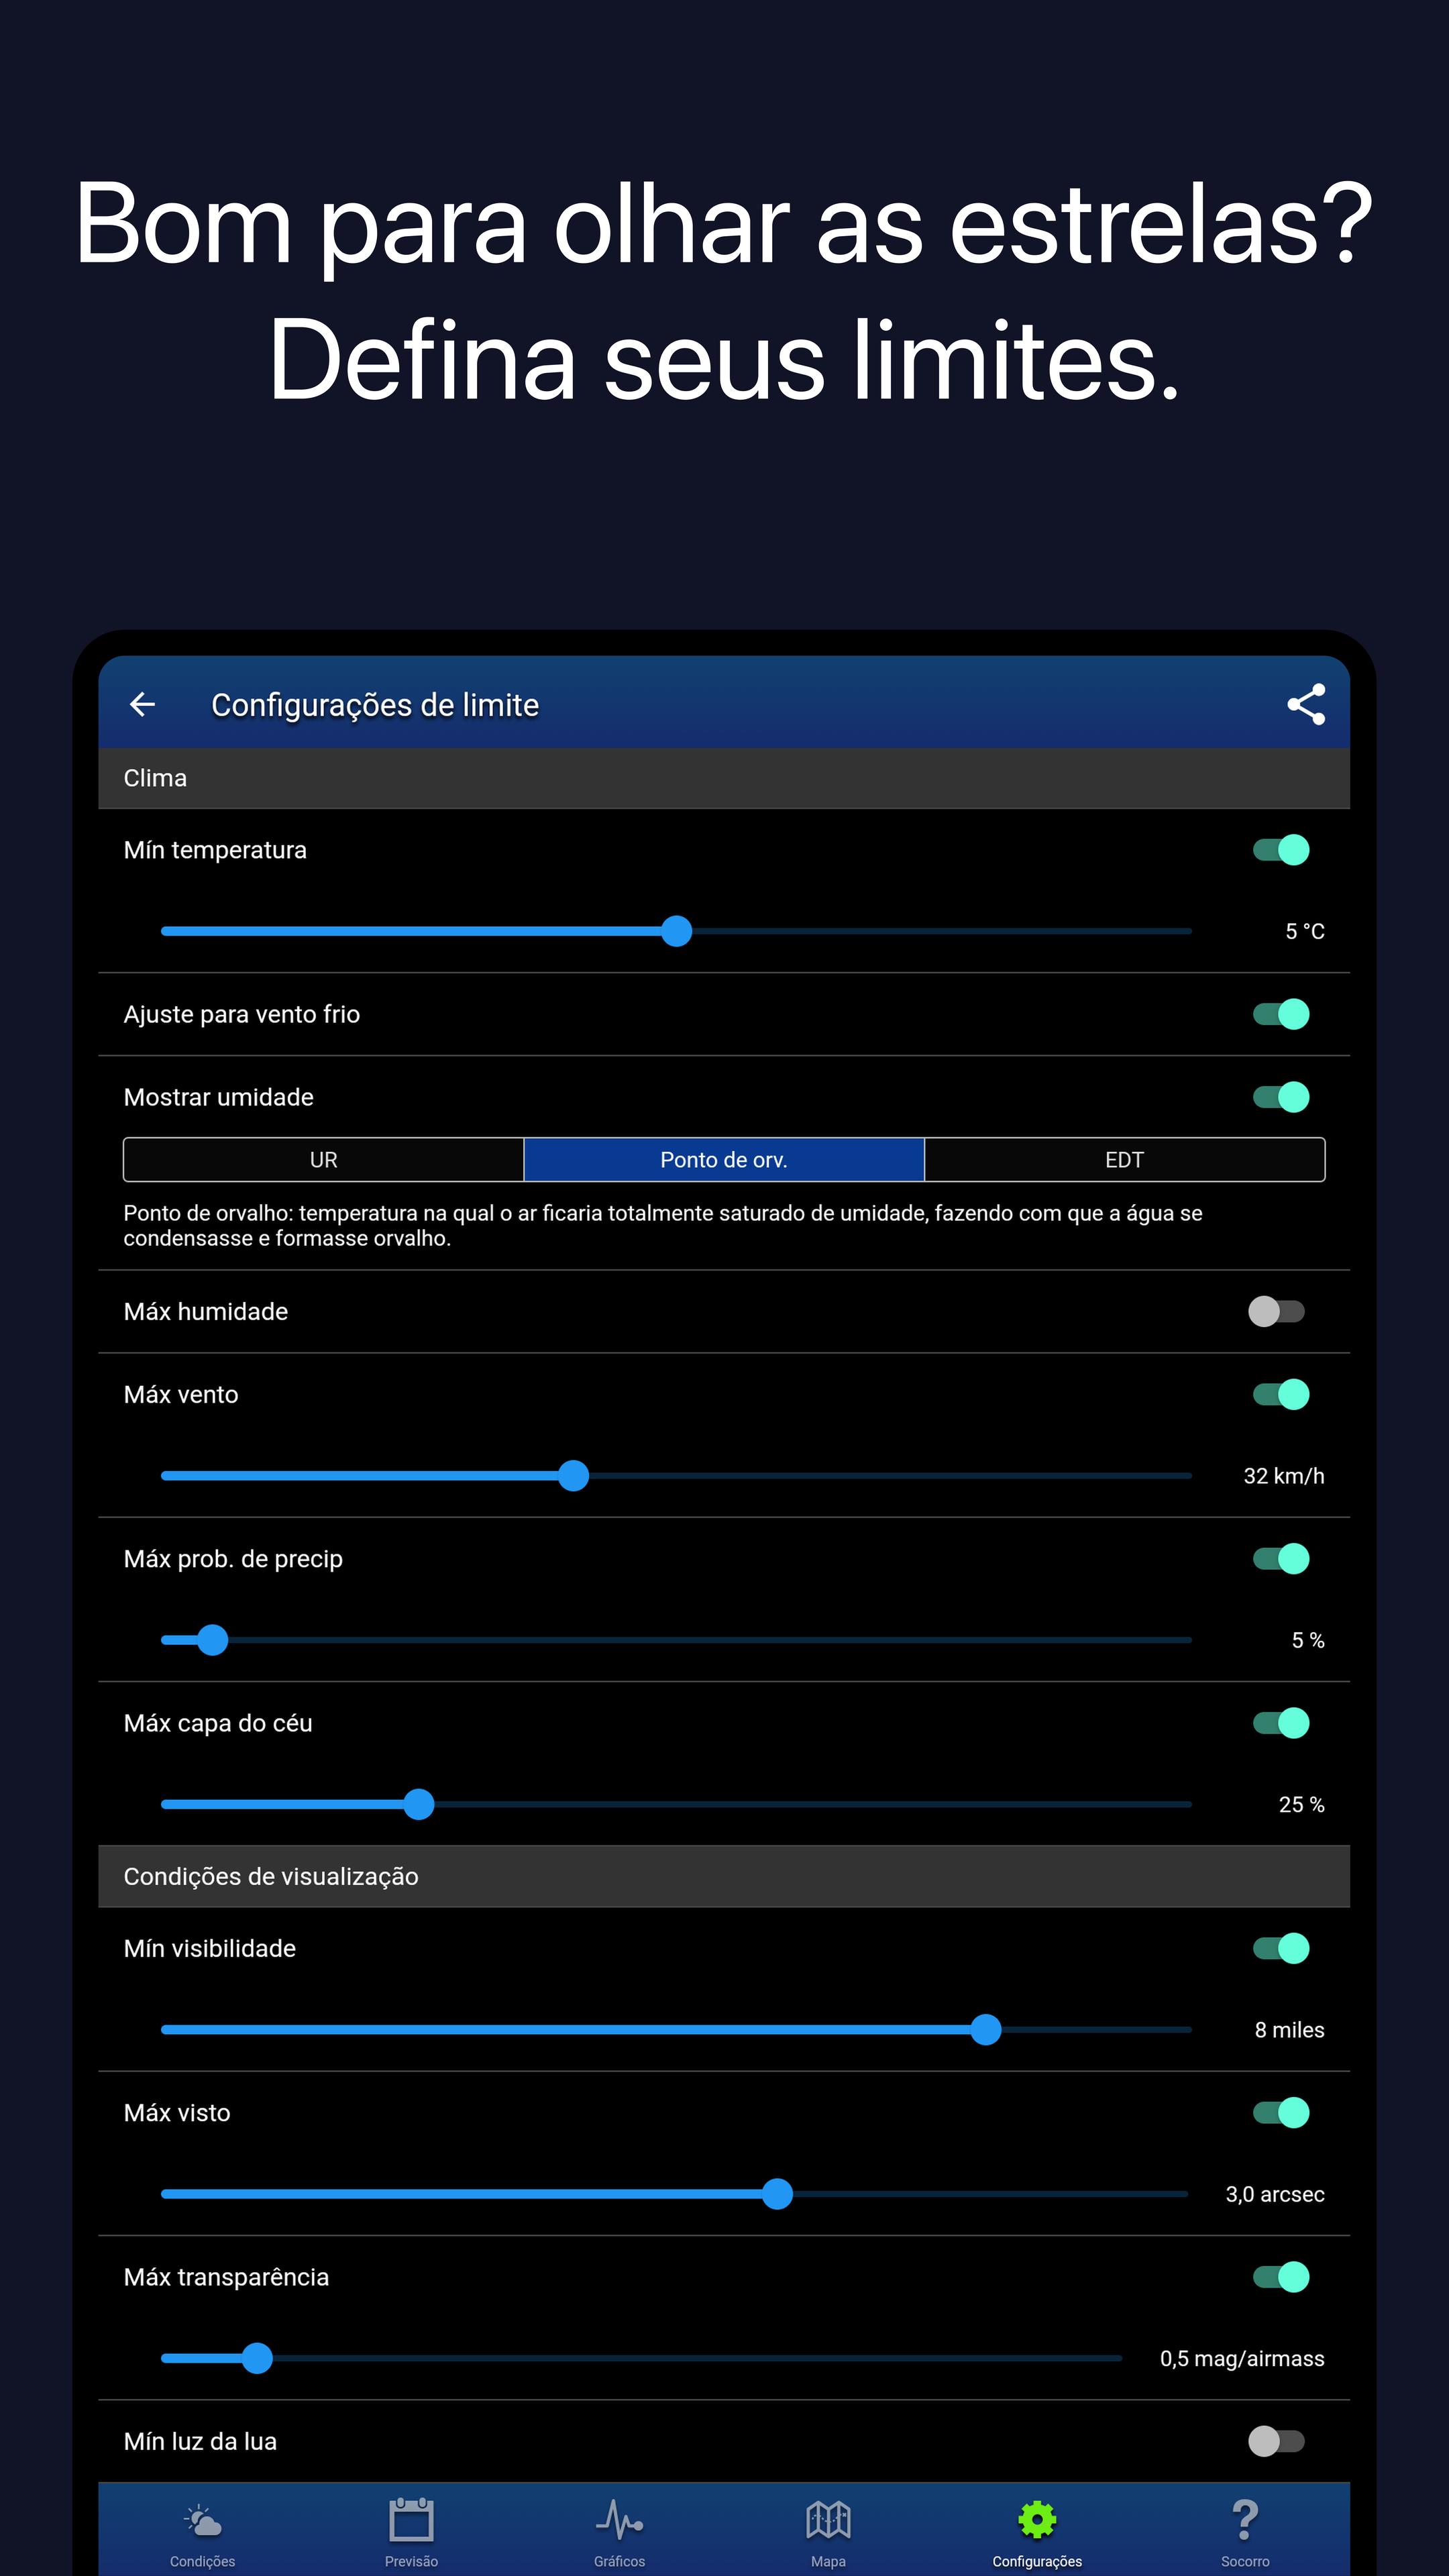Turn off Mostrar umidade switch
The image size is (1449, 2576).
pos(1281,1097)
